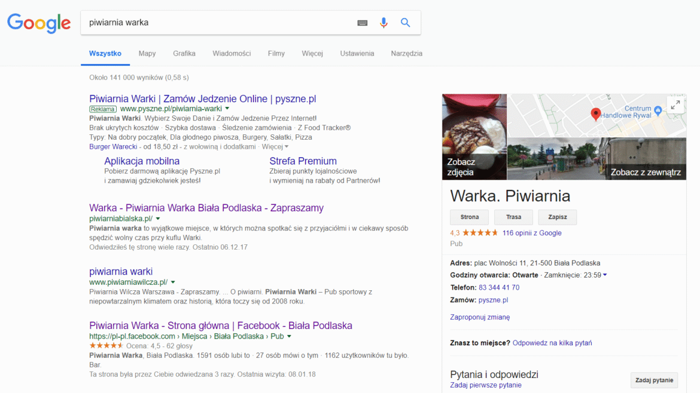The height and width of the screenshot is (393, 700).
Task: Expand dropdown arrow next to Facebook Pub breadcrumb
Action: tap(290, 336)
